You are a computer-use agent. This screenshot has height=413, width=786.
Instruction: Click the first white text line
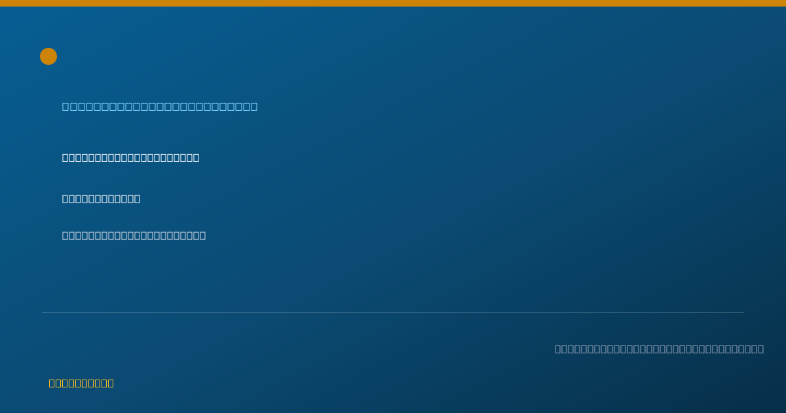pyautogui.click(x=130, y=157)
